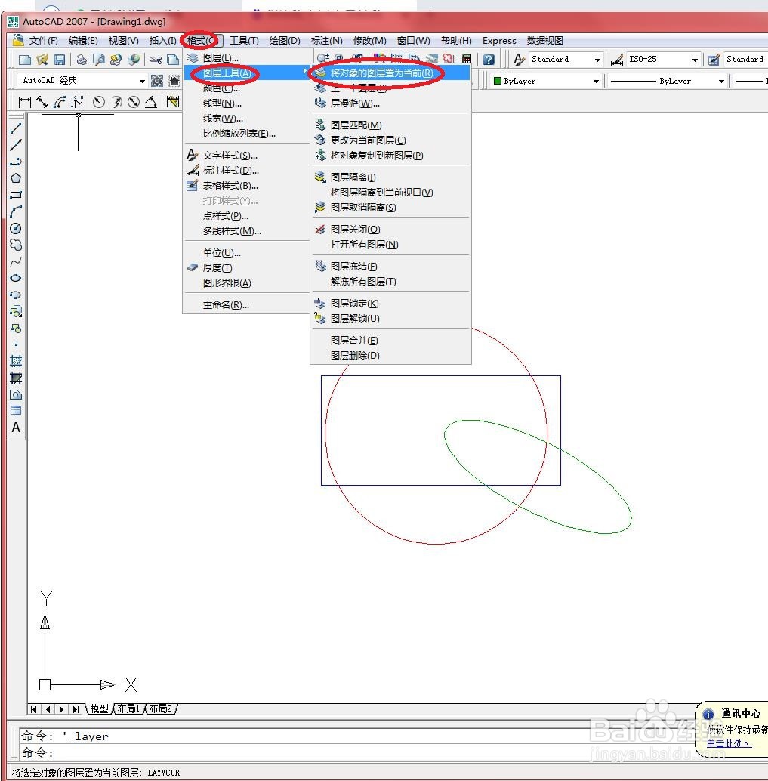This screenshot has width=768, height=781.
Task: Click the Radius dimension icon
Action: [99, 102]
